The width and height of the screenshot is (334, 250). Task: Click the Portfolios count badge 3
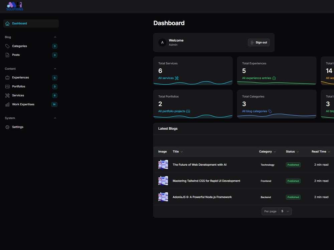pos(55,87)
